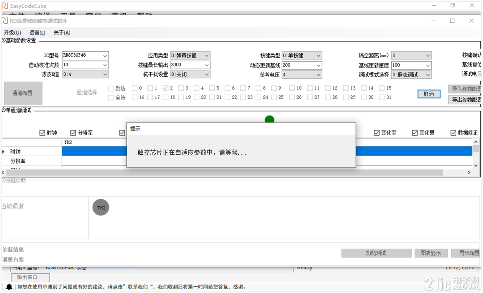Uncheck the 数据修正 checkbox
The height and width of the screenshot is (293, 483).
(x=453, y=133)
